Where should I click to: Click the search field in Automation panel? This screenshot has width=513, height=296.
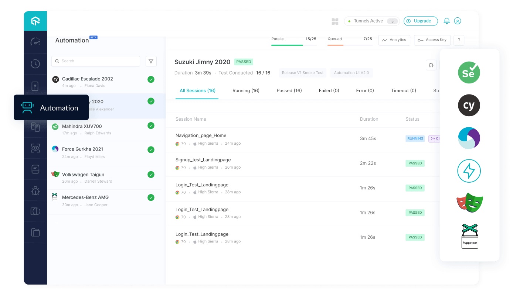pos(95,61)
